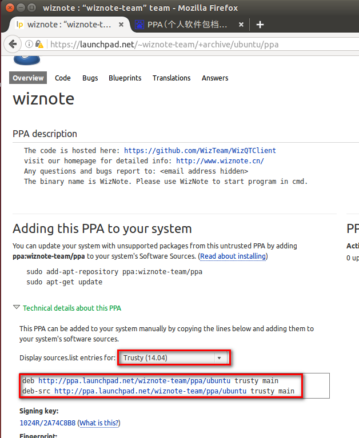Open the Read about installing link
Image resolution: width=359 pixels, height=438 pixels.
(x=233, y=256)
